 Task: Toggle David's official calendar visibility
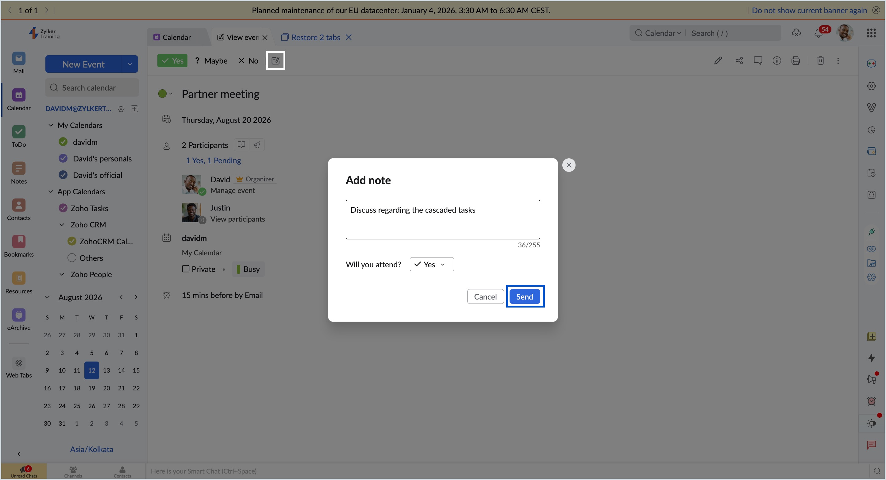click(x=63, y=175)
